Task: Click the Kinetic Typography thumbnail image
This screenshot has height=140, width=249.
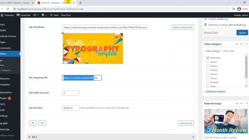Action: click(x=93, y=48)
